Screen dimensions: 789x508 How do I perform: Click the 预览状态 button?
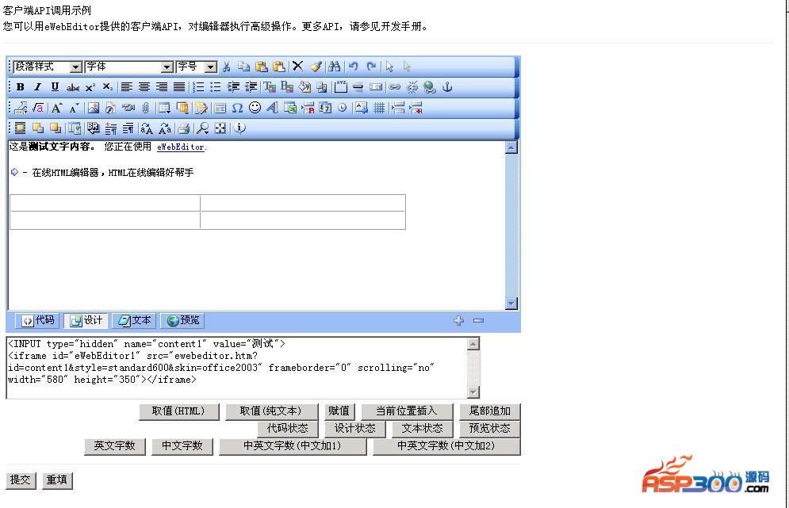pos(489,429)
